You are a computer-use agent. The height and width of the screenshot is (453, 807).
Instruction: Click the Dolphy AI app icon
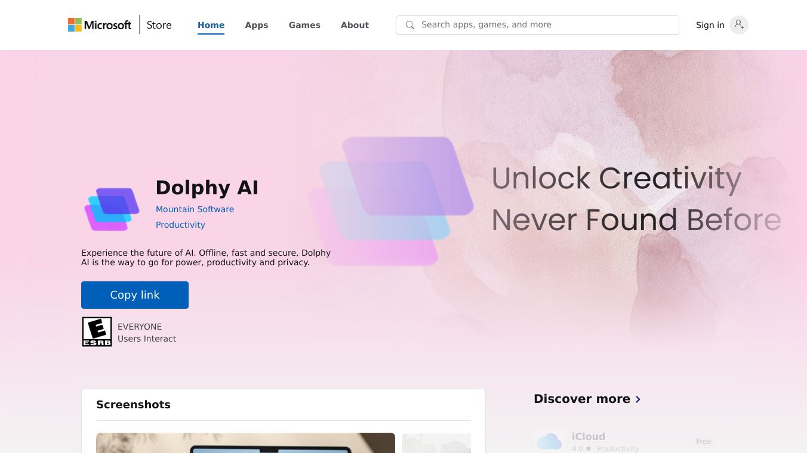tap(112, 209)
